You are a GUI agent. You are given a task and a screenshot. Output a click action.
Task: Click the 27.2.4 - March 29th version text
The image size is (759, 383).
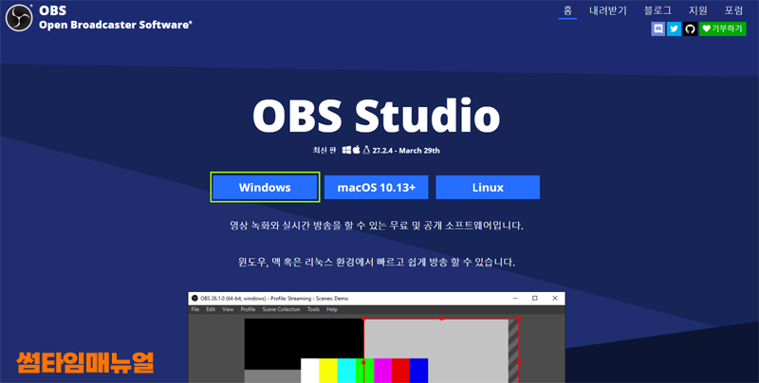click(x=406, y=151)
